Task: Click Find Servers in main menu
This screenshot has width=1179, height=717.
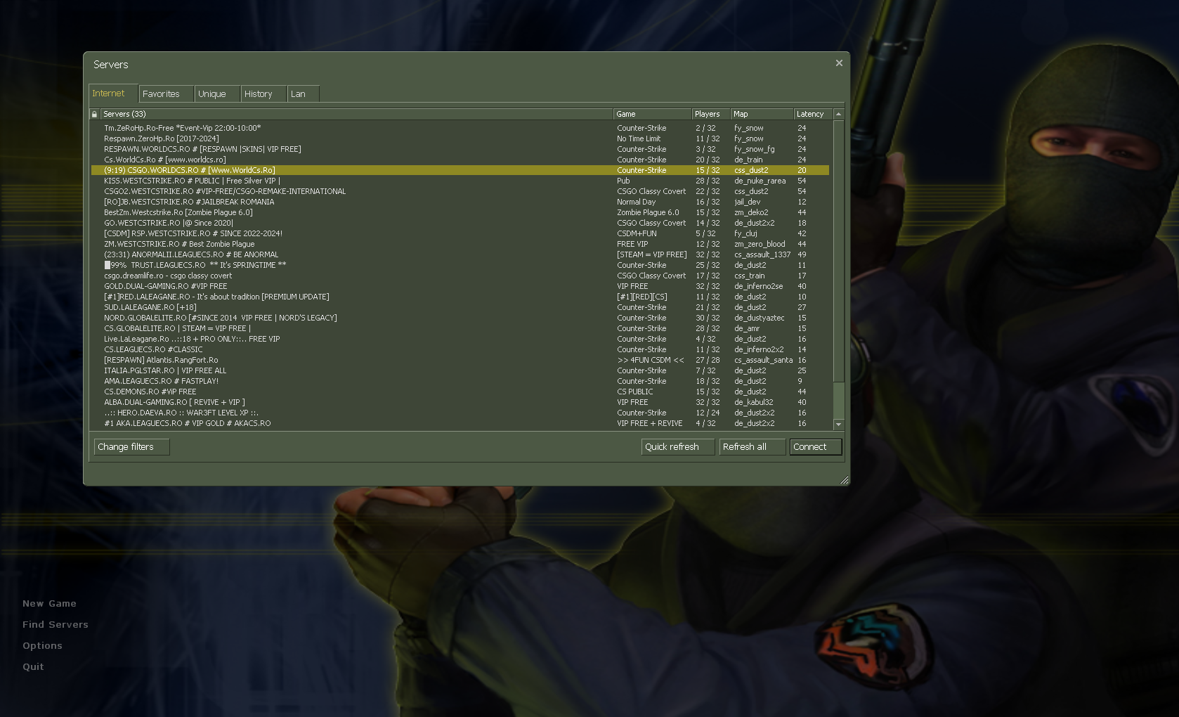Action: [x=56, y=625]
